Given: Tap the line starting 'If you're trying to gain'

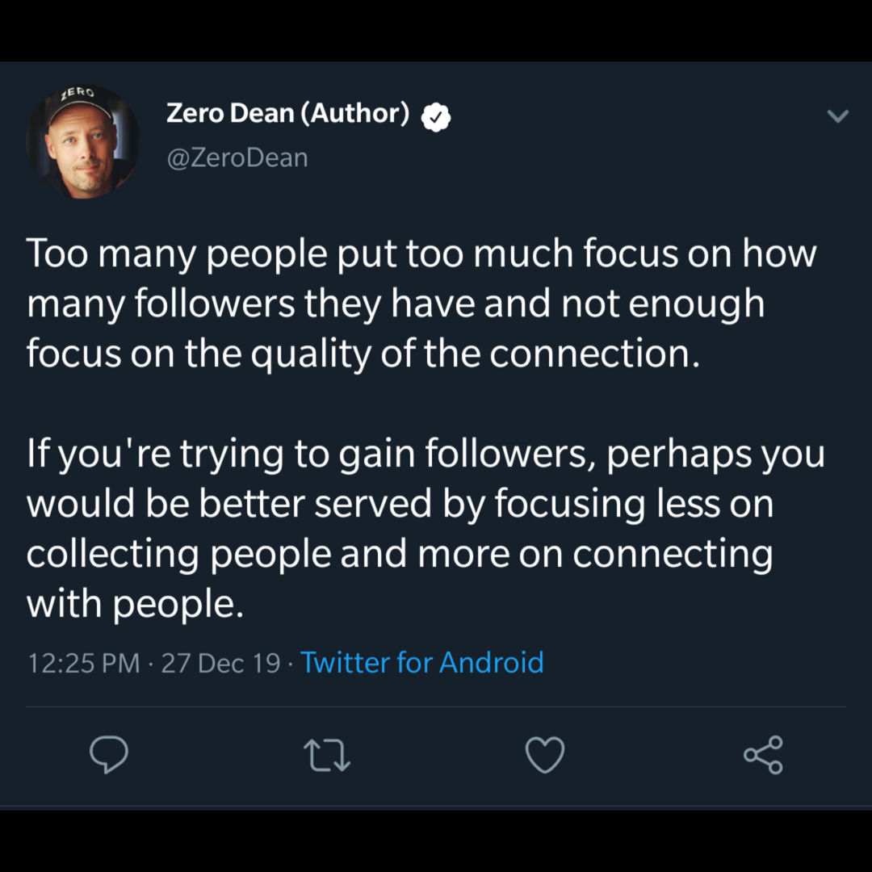Looking at the screenshot, I should click(426, 455).
